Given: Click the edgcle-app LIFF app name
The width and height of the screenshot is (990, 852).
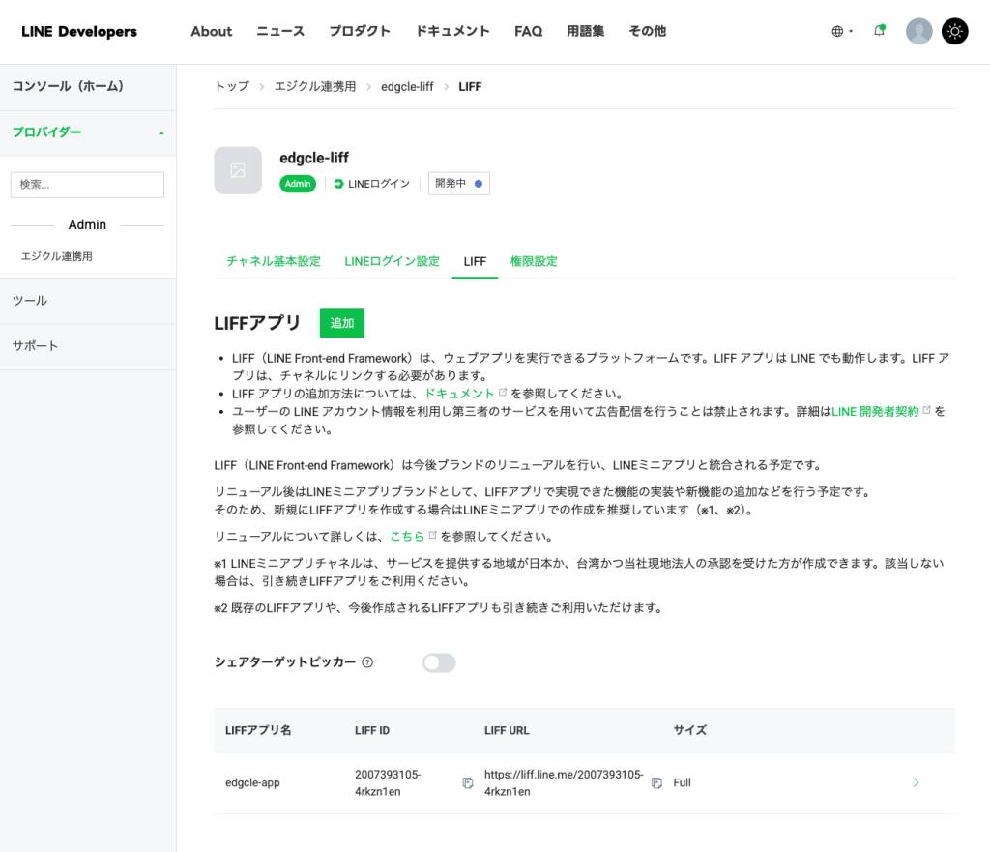Looking at the screenshot, I should (x=252, y=783).
